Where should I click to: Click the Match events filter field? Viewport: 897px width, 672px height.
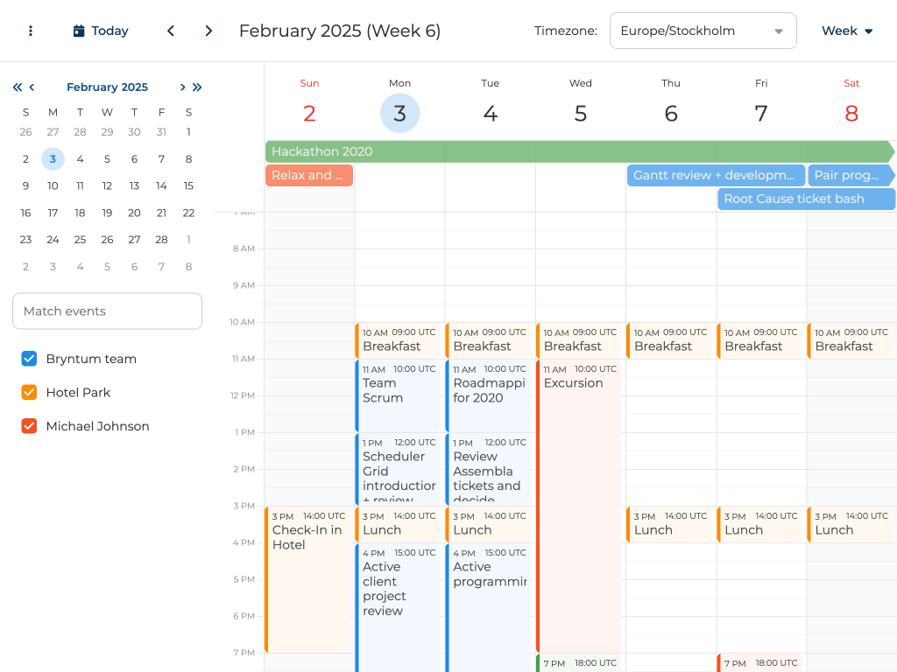(x=107, y=311)
